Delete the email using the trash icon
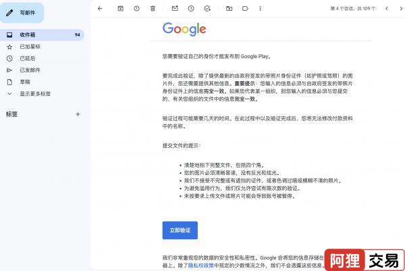The width and height of the screenshot is (405, 271). click(153, 9)
